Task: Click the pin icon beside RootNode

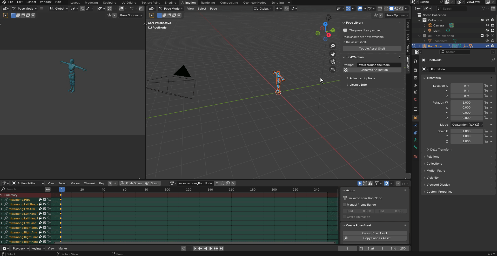Action: (493, 60)
